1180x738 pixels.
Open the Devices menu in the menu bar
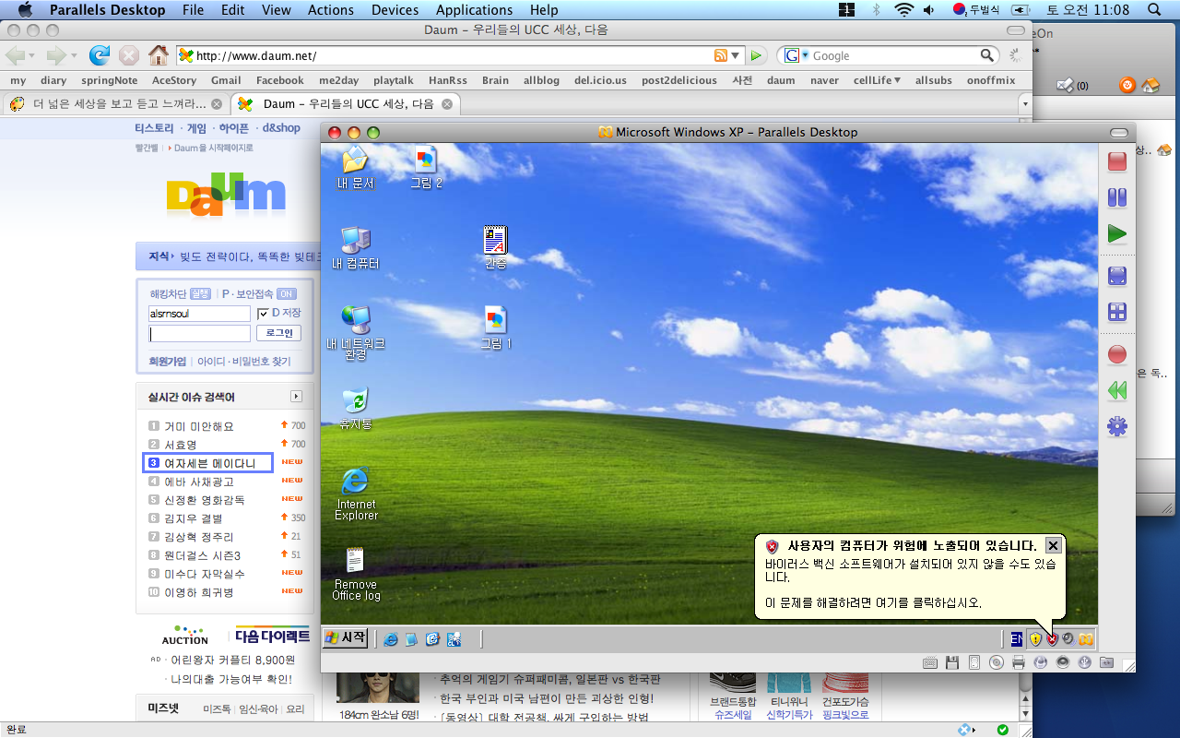pyautogui.click(x=395, y=10)
